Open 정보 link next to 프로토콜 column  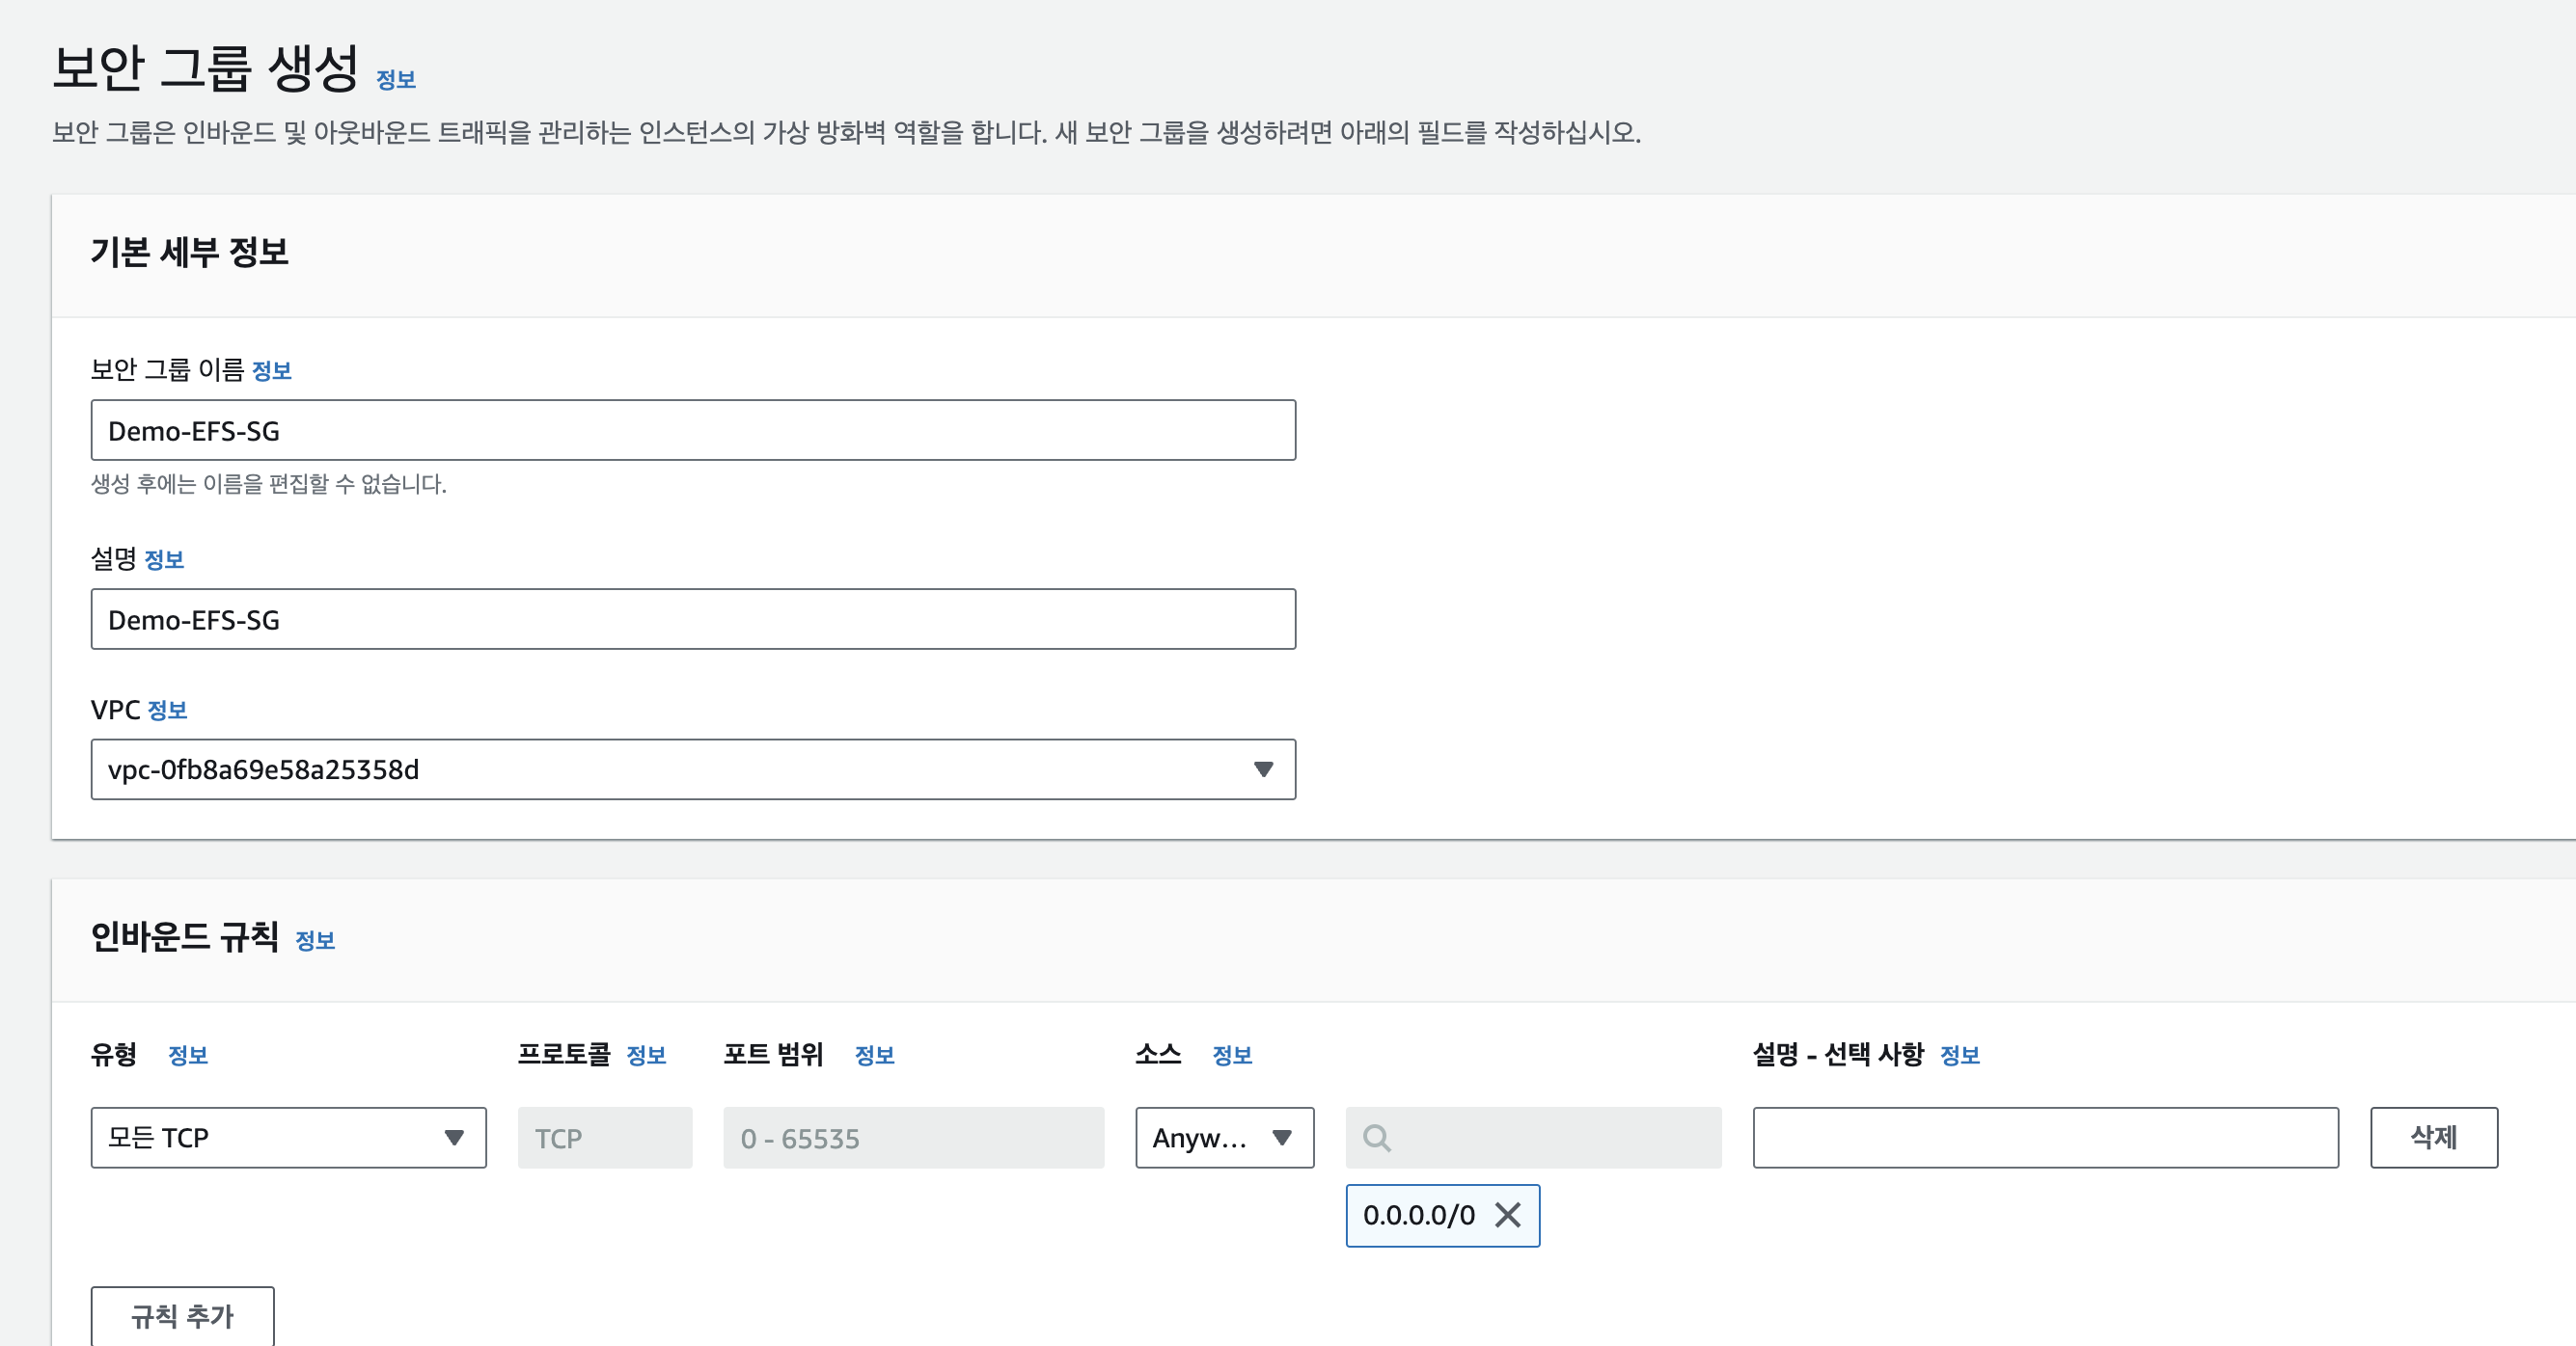coord(646,1055)
